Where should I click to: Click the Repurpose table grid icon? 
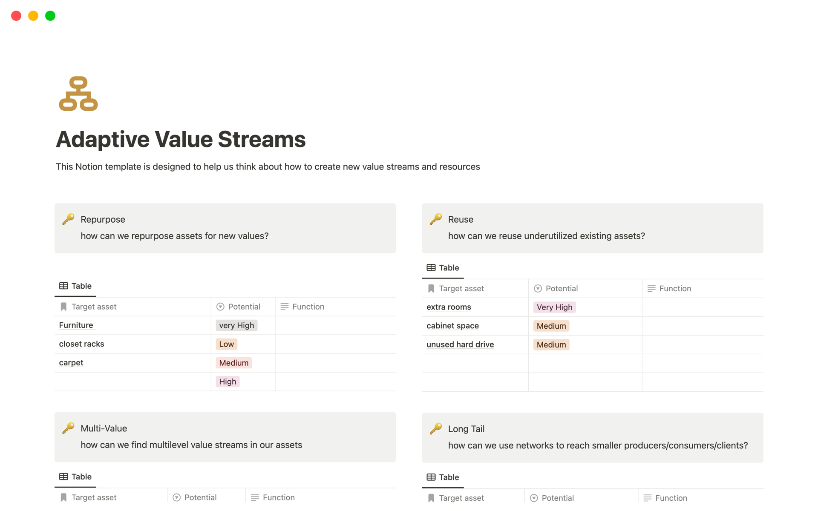click(x=63, y=285)
